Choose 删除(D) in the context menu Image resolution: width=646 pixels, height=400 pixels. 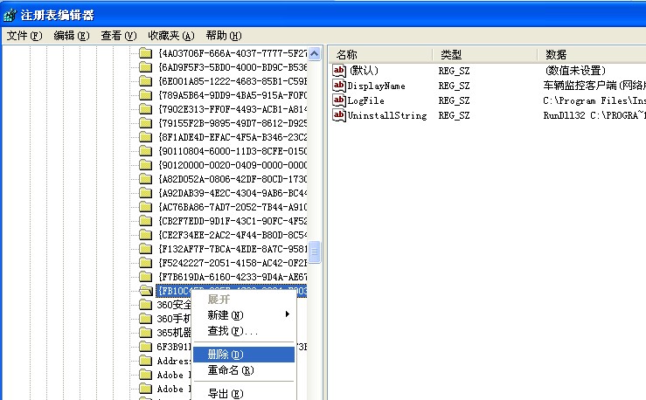click(225, 355)
